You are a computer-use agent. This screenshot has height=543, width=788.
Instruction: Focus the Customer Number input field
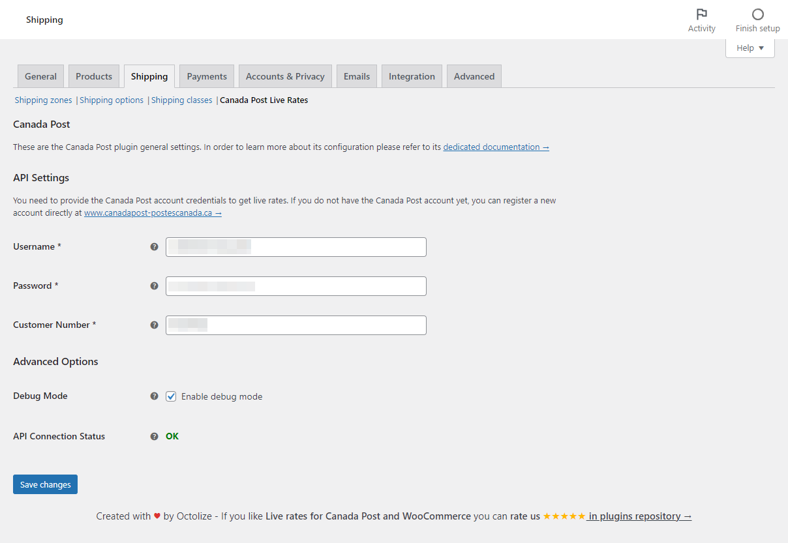[x=296, y=325]
